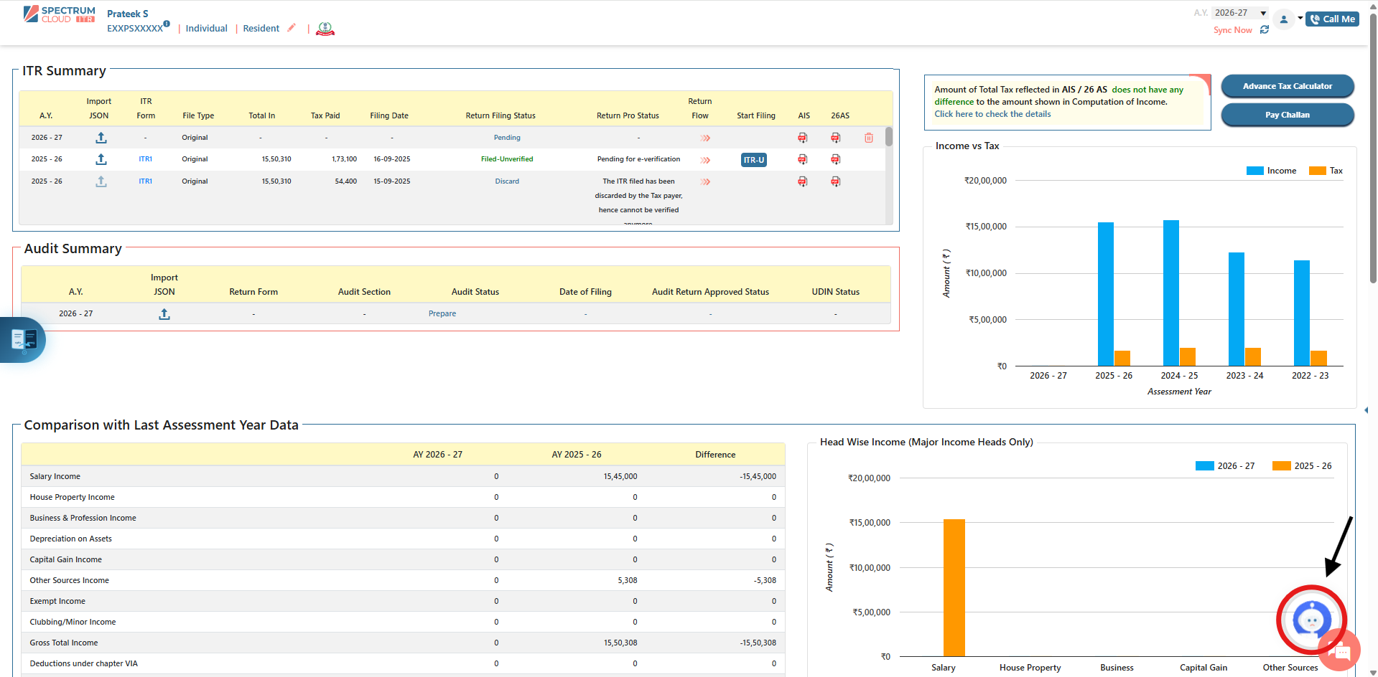Viewport: 1378px width, 677px height.
Task: Click the pencil edit icon beside Resident
Action: 292,28
